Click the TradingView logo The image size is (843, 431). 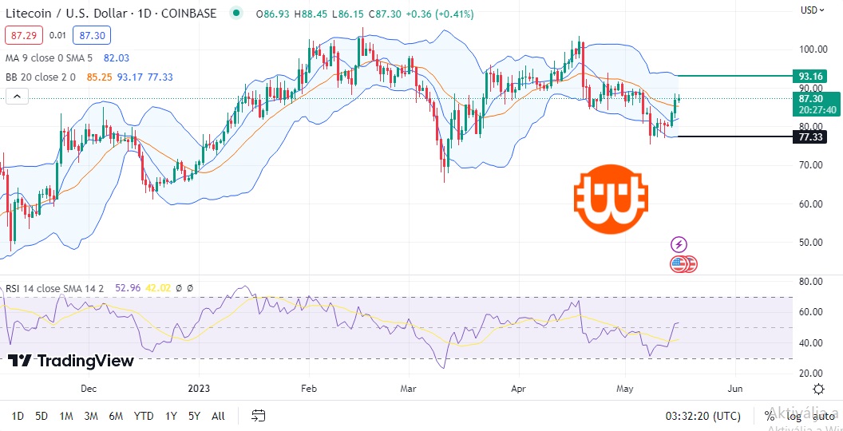pyautogui.click(x=71, y=361)
